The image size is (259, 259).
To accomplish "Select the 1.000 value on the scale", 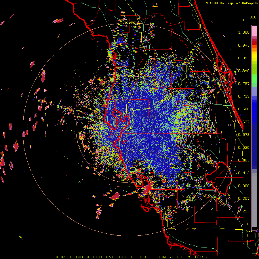I will coord(244,32).
